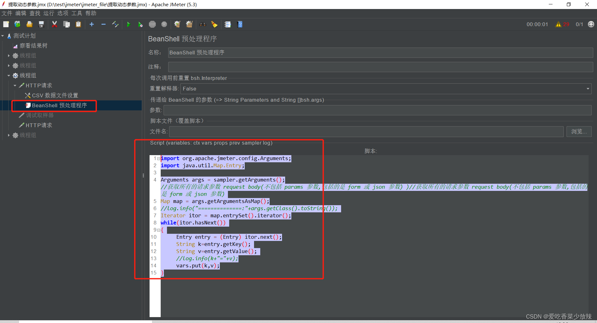
Task: Click the yellow warning triangle log icon
Action: click(x=558, y=24)
